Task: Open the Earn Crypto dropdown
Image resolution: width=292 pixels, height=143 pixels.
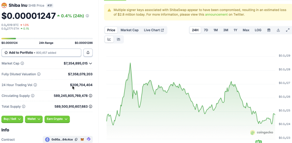Action: coord(57,119)
